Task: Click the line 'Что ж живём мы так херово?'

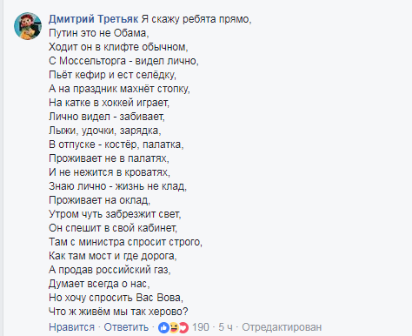Action: [x=118, y=312]
